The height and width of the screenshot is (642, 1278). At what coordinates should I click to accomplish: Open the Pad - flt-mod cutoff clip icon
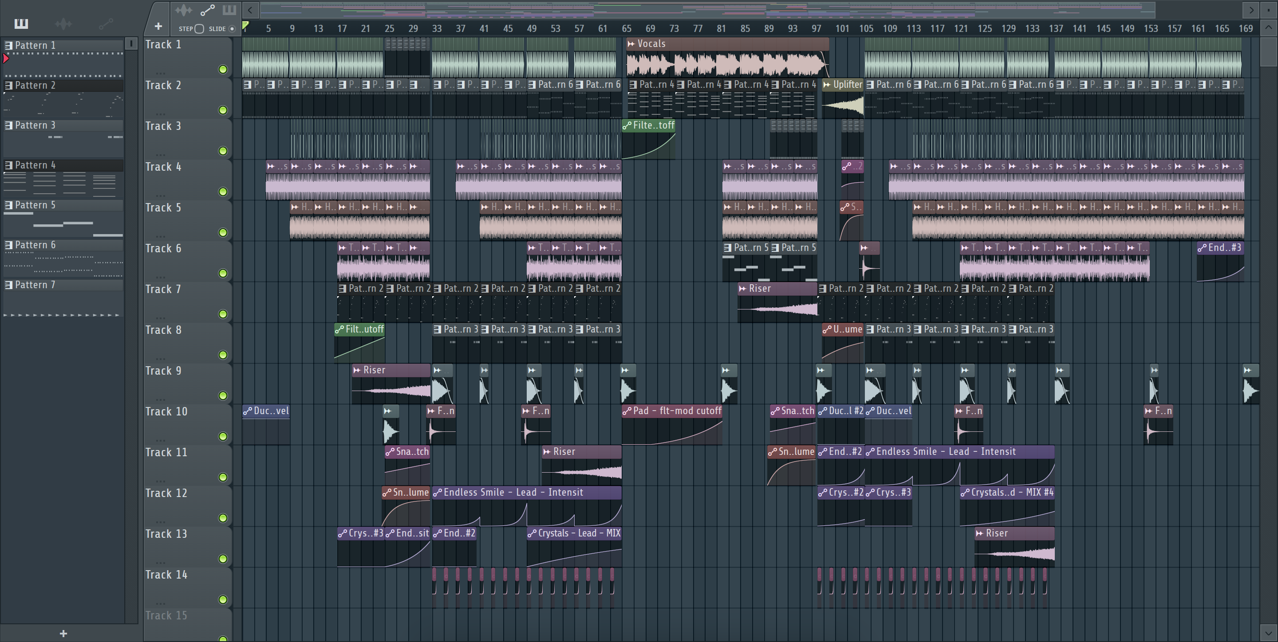pos(627,411)
